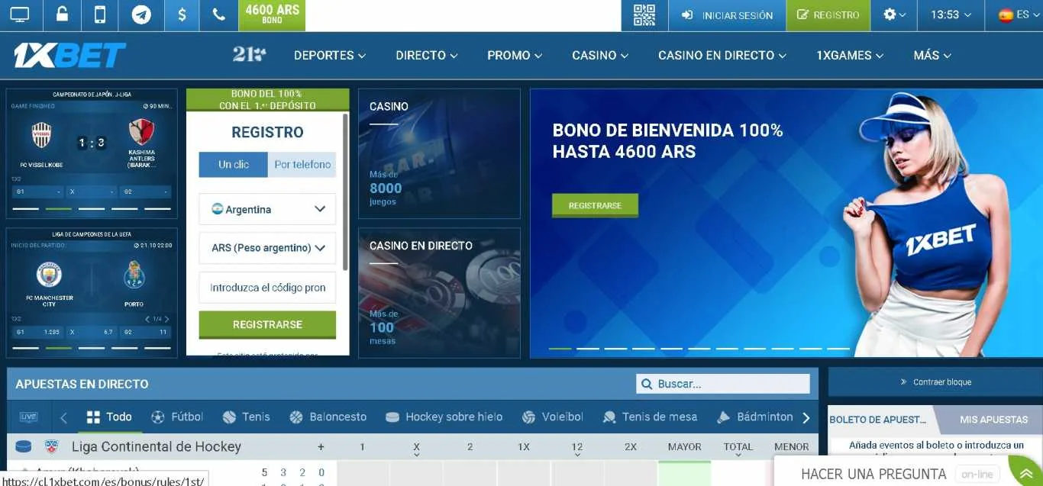Click Registrarse on welcome bonus banner
Viewport: 1043px width, 486px height.
point(595,205)
